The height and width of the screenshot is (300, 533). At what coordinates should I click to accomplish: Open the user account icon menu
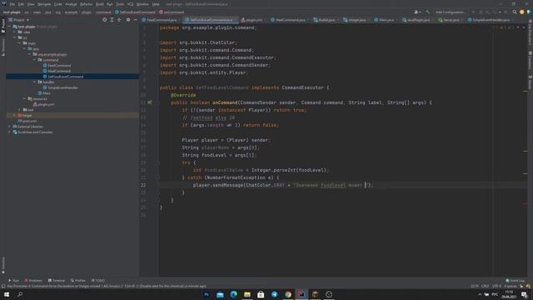click(x=417, y=12)
